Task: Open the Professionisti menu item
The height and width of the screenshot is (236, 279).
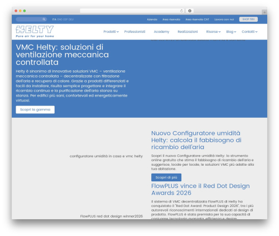Action: click(x=134, y=32)
